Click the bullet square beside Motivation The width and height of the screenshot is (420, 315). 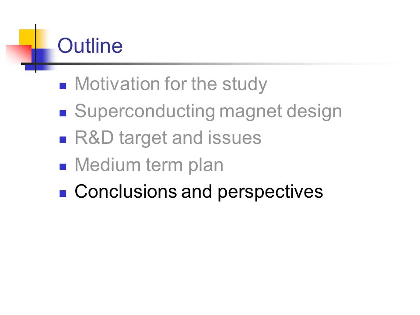(x=63, y=86)
